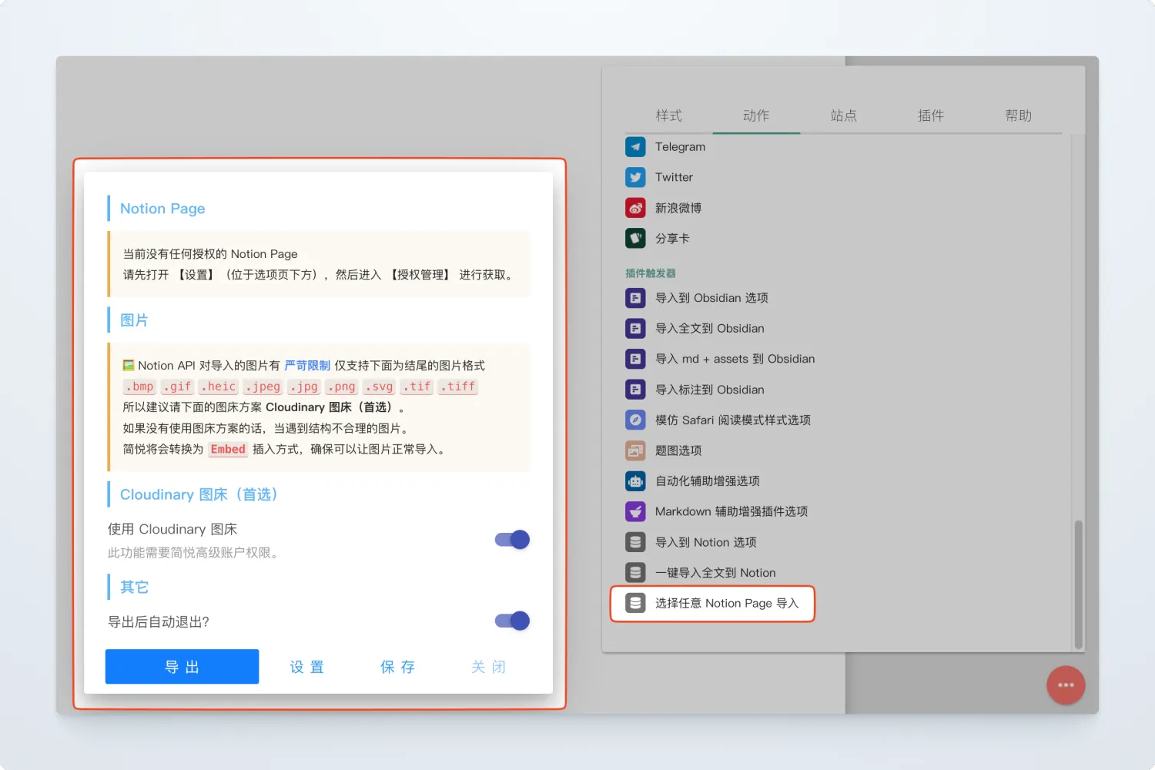Click the red Embed tag
Image resolution: width=1155 pixels, height=770 pixels.
[x=228, y=450]
